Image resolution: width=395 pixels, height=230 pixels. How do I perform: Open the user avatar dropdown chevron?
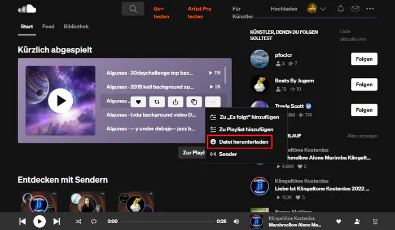pyautogui.click(x=323, y=9)
